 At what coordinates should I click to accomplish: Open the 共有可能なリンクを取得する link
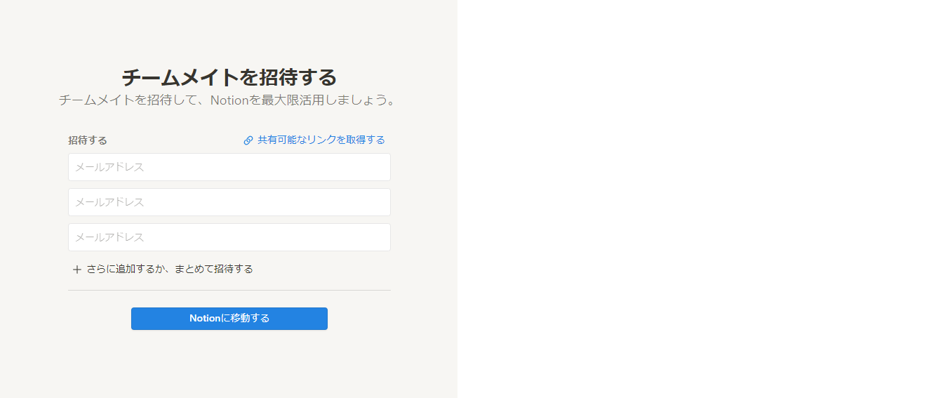[x=314, y=140]
